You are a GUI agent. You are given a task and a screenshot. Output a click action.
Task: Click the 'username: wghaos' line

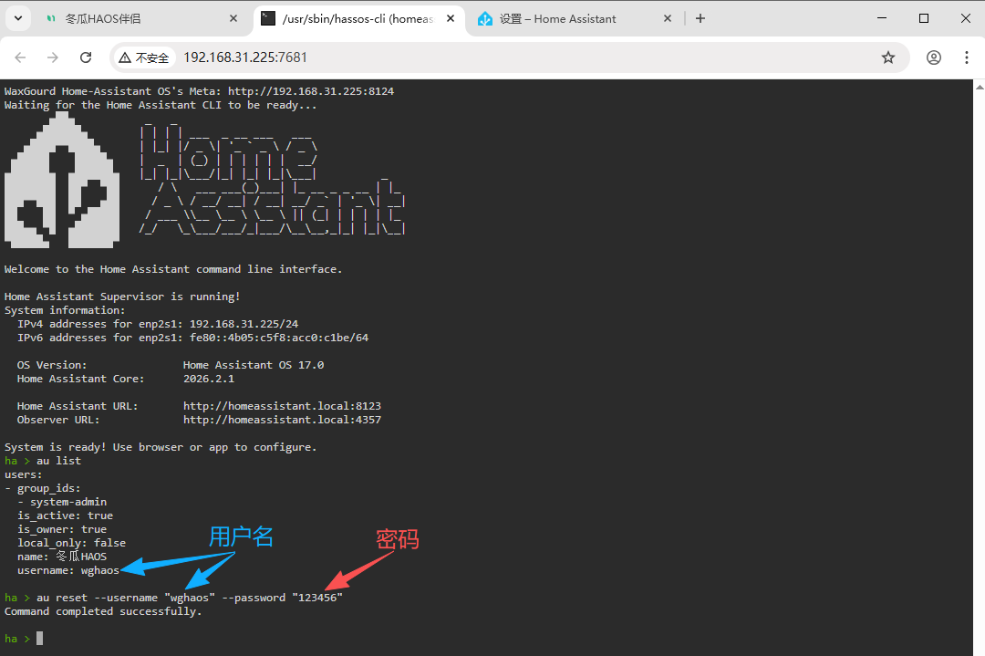(68, 570)
